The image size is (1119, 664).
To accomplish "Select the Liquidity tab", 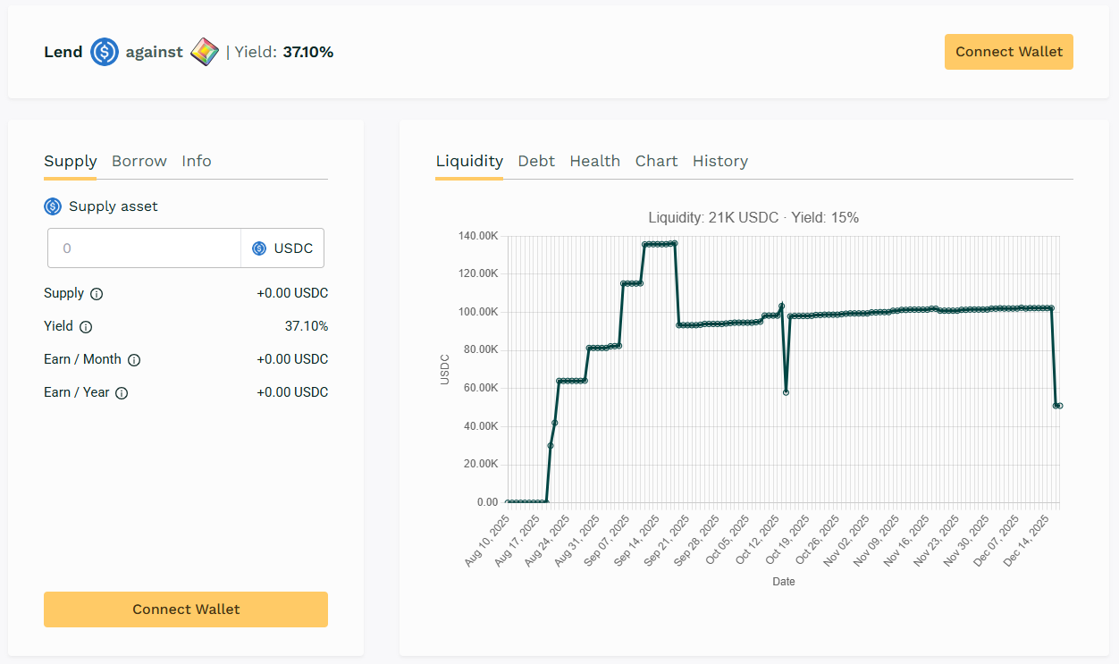I will pos(469,161).
